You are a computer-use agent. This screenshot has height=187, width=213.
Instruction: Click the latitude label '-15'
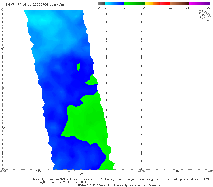click(3, 128)
